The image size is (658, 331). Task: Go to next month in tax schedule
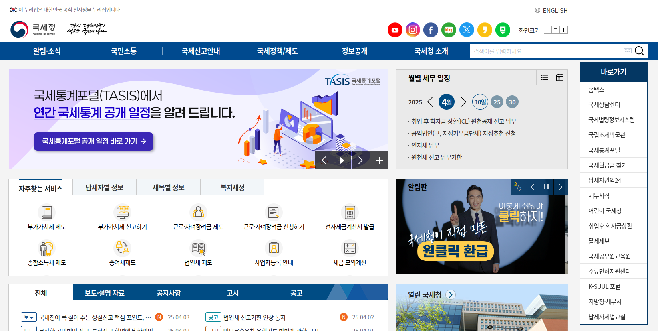[x=463, y=102]
